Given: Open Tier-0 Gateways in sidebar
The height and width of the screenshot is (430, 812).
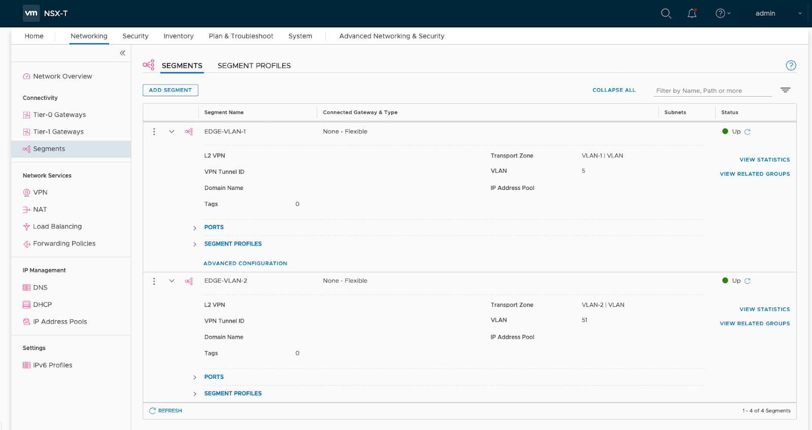Looking at the screenshot, I should click(59, 115).
